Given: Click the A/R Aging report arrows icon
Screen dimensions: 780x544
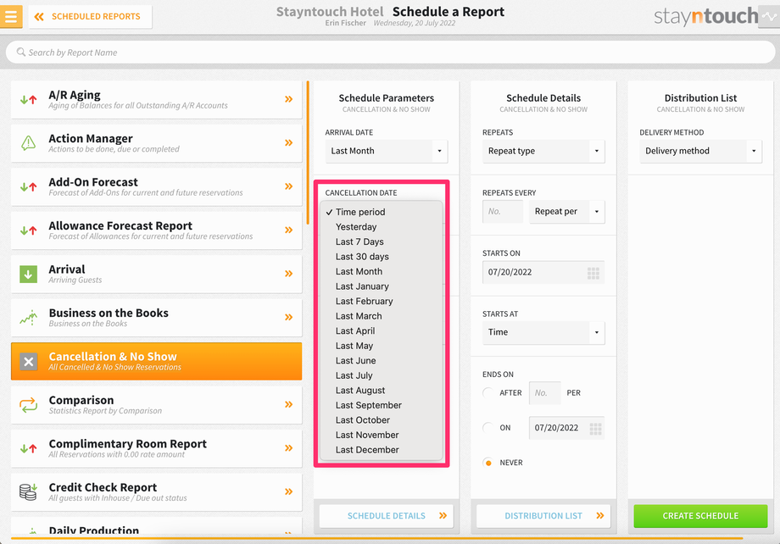Looking at the screenshot, I should (28, 99).
